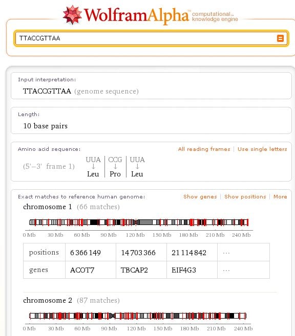Select position 21 114 842

(x=189, y=253)
